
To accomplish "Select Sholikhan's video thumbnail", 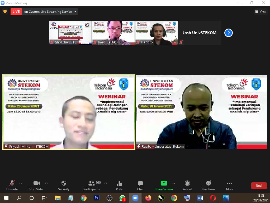I will 70,33.
